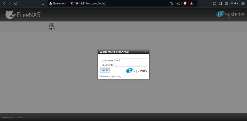Click the Password: label
This screenshot has width=247, height=121.
[107, 65]
